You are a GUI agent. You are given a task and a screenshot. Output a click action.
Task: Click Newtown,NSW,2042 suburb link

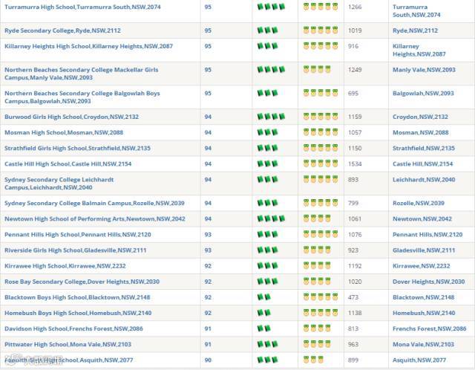click(422, 219)
